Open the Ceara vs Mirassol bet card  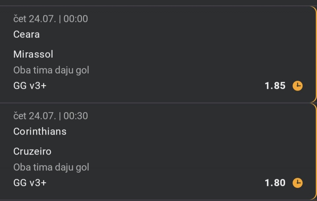coord(158,54)
